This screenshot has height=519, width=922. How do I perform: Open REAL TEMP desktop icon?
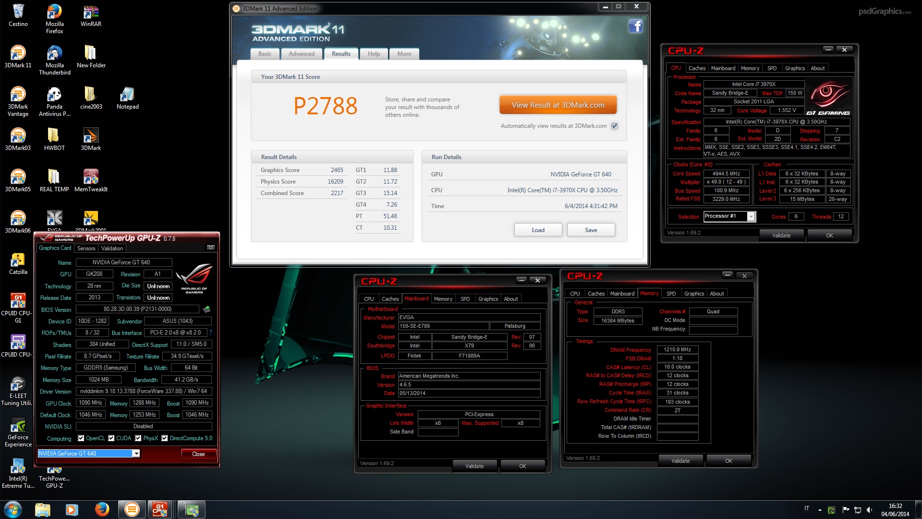[54, 181]
